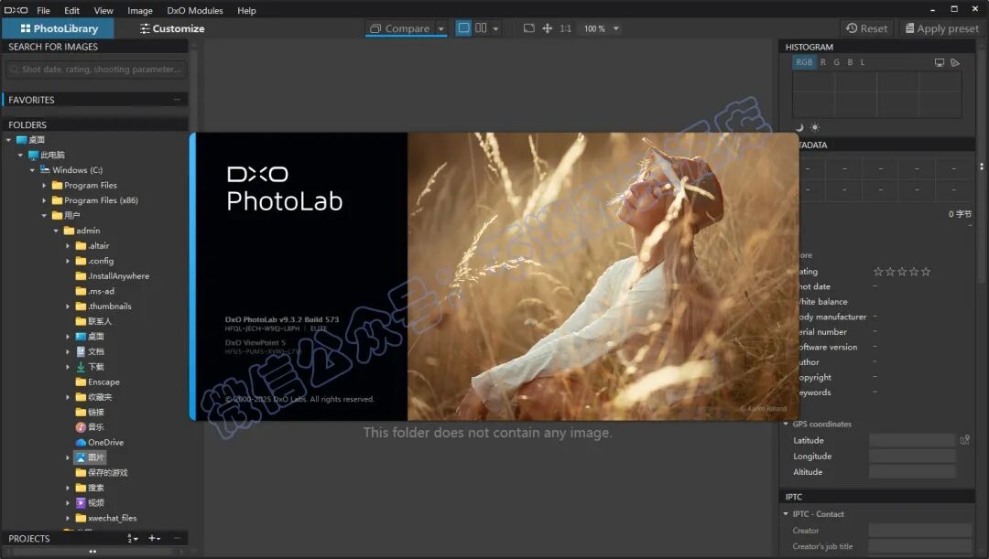Open the Help menu
The height and width of the screenshot is (559, 989).
tap(246, 10)
